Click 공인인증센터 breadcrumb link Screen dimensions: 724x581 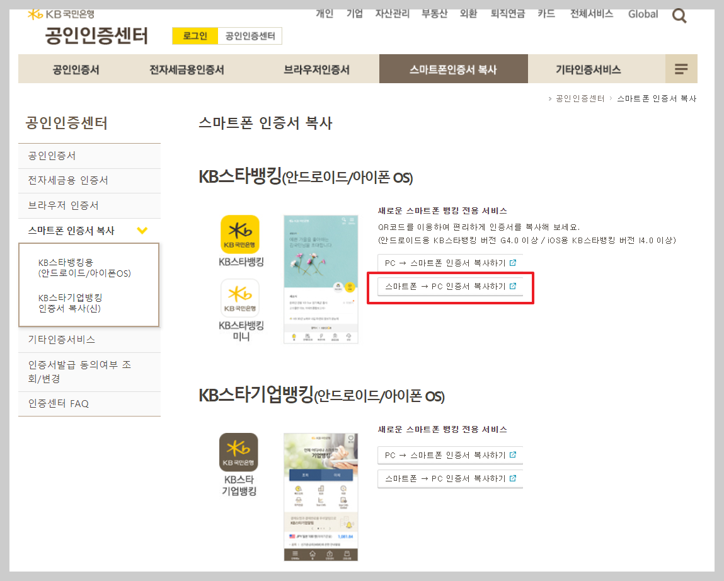point(580,98)
